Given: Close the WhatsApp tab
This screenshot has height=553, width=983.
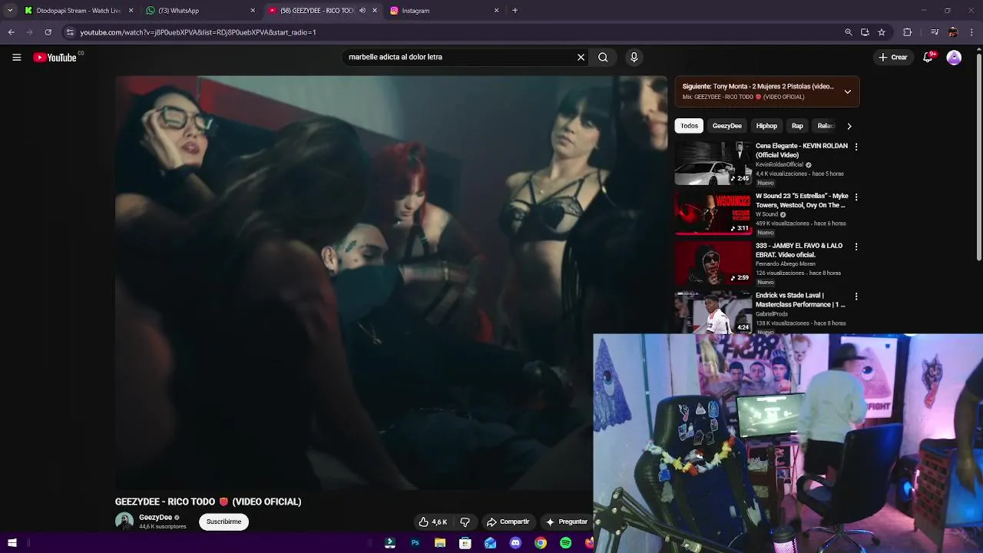Looking at the screenshot, I should point(253,11).
